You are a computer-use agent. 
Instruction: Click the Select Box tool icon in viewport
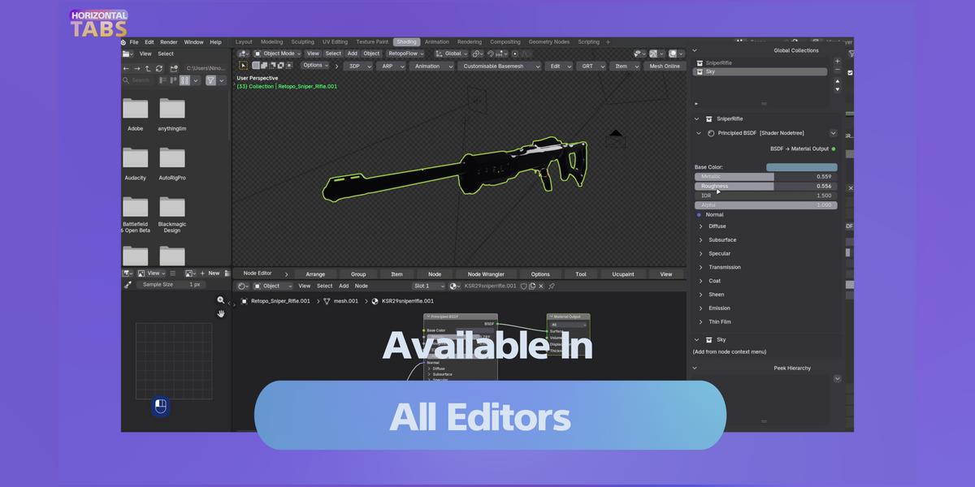click(x=243, y=66)
